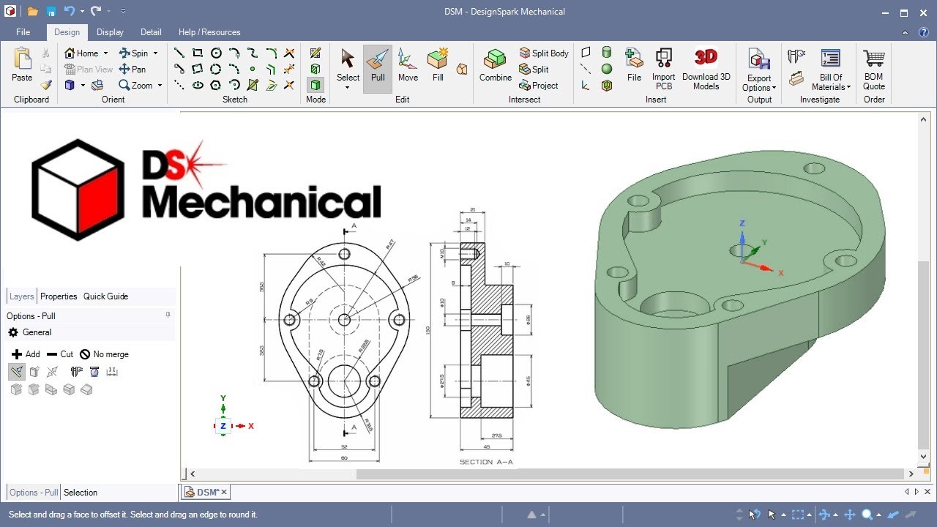Screen dimensions: 937x527
Task: Expand the Quick Access toolbar customize arrow
Action: click(x=122, y=12)
